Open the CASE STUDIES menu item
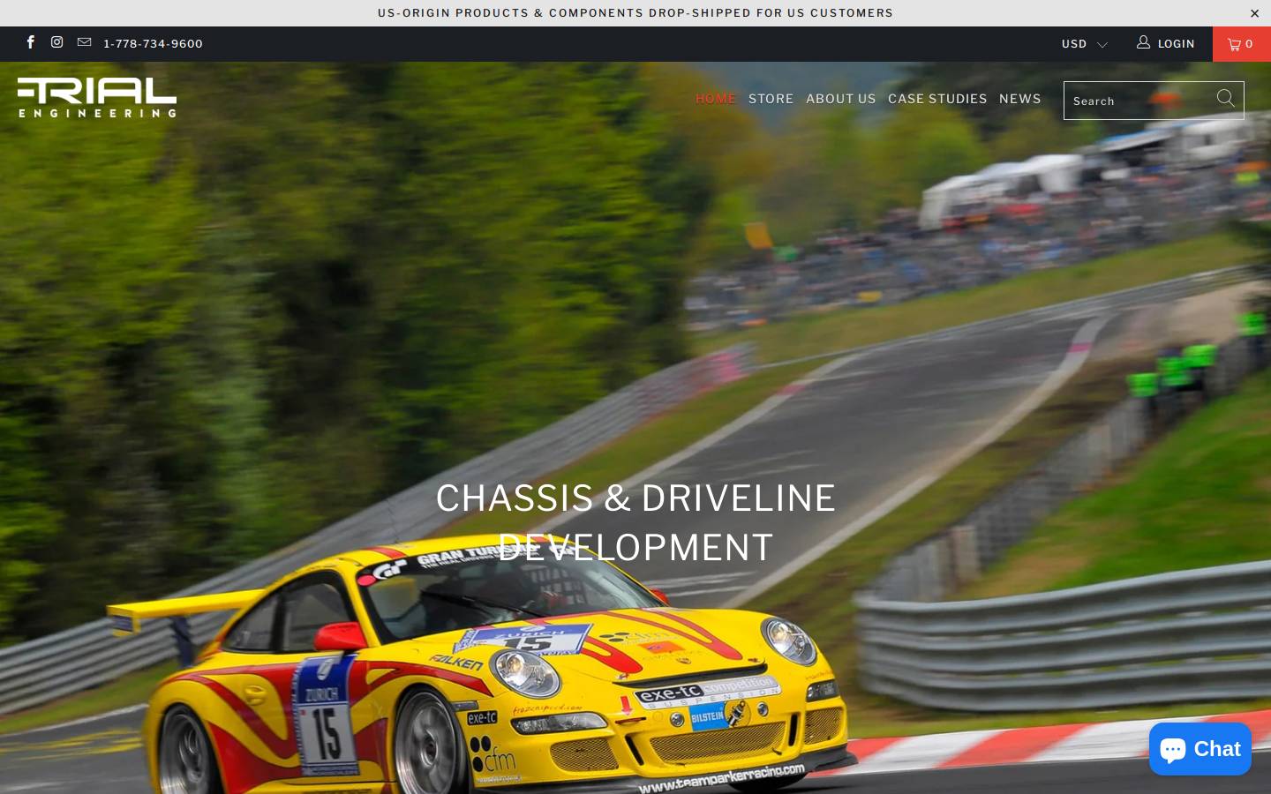 pos(937,99)
